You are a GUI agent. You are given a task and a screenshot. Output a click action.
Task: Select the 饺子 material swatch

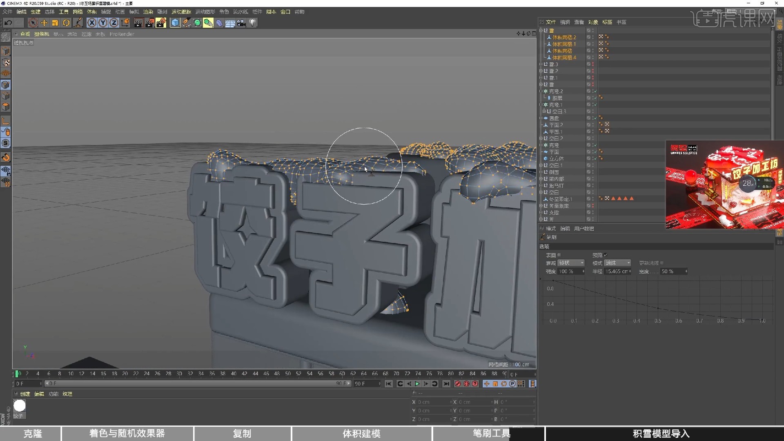tap(19, 406)
